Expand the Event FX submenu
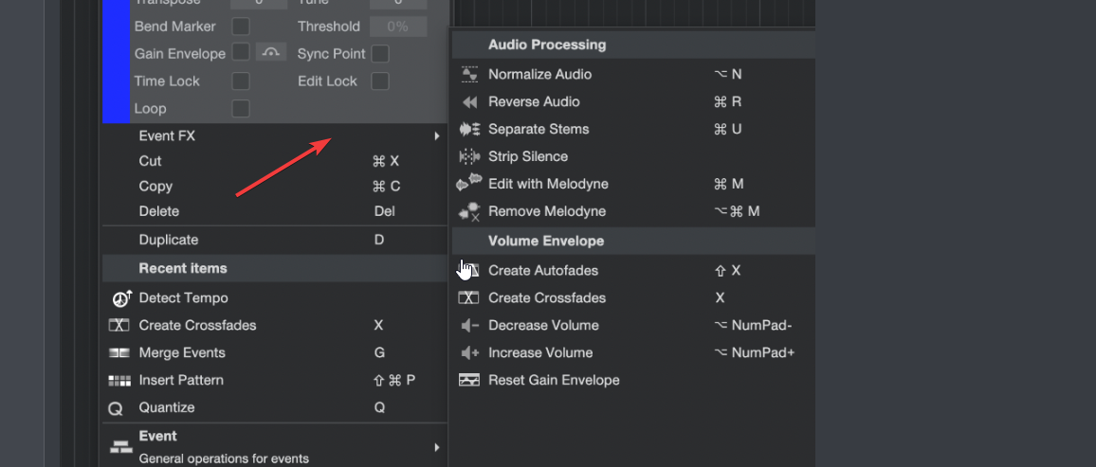The image size is (1096, 467). point(284,135)
